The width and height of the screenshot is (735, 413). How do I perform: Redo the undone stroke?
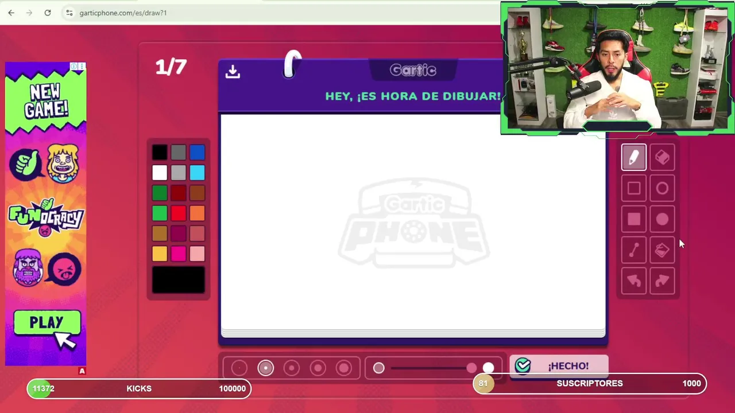[x=662, y=281]
